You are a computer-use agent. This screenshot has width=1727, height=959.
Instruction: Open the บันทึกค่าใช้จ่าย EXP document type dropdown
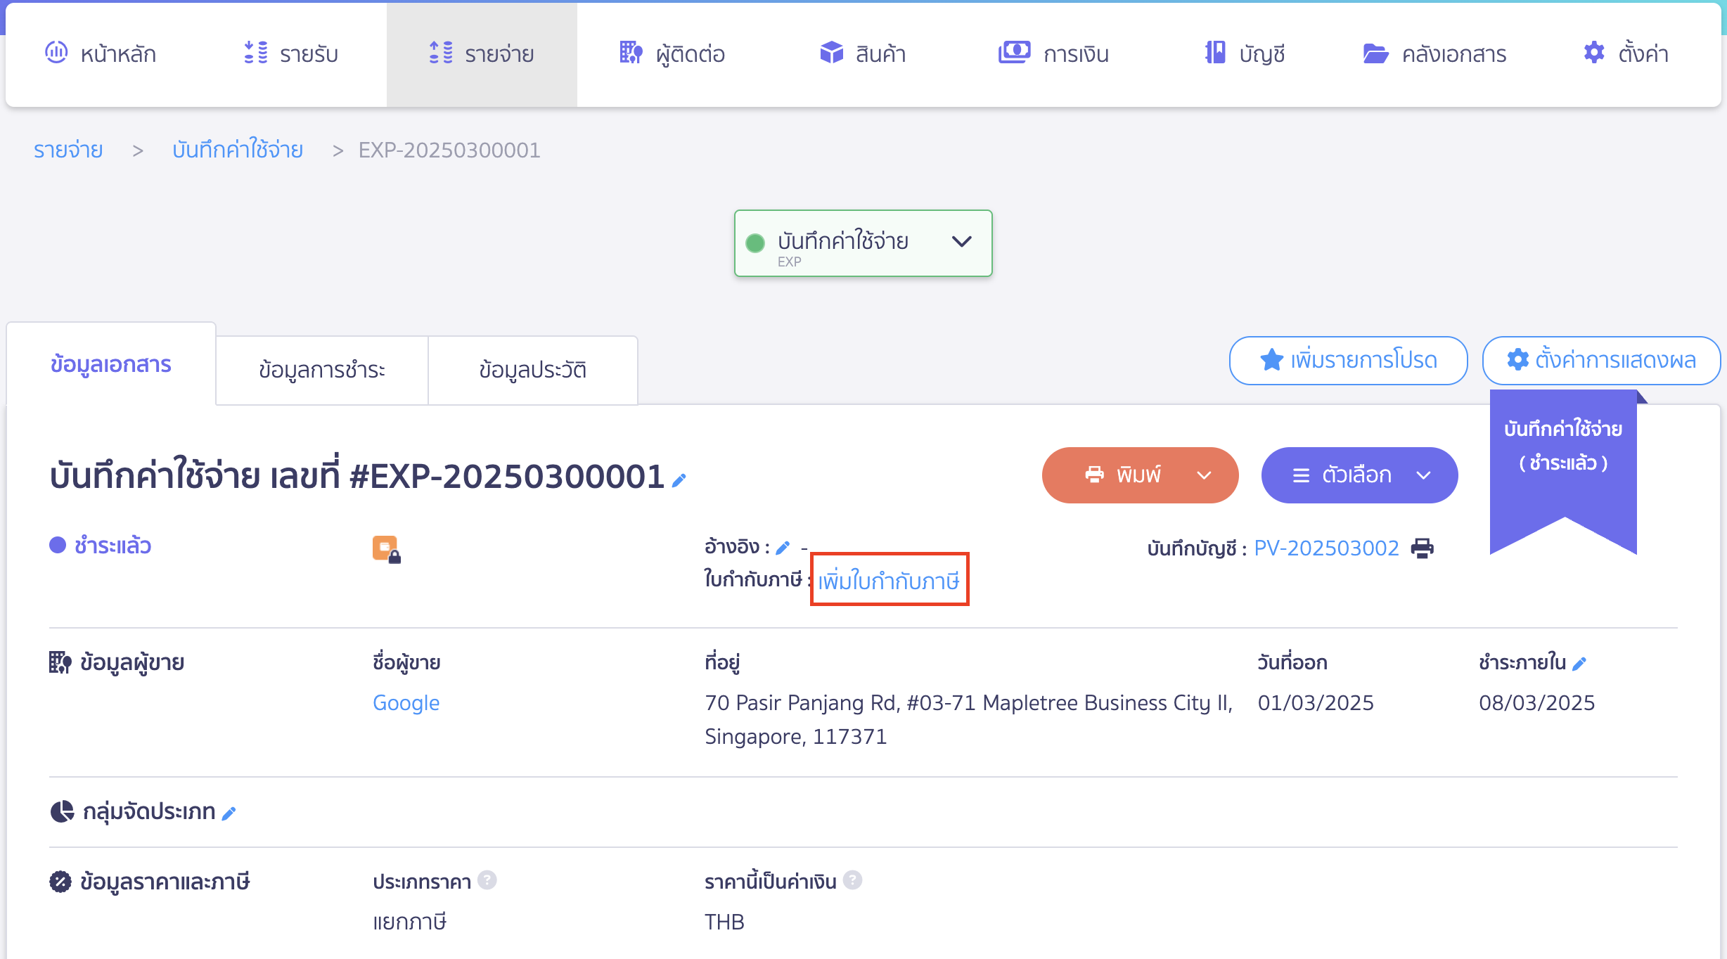[x=863, y=243]
